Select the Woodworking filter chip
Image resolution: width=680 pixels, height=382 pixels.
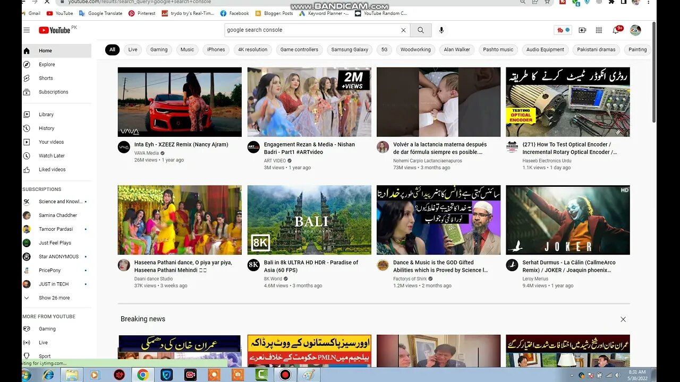tap(415, 50)
